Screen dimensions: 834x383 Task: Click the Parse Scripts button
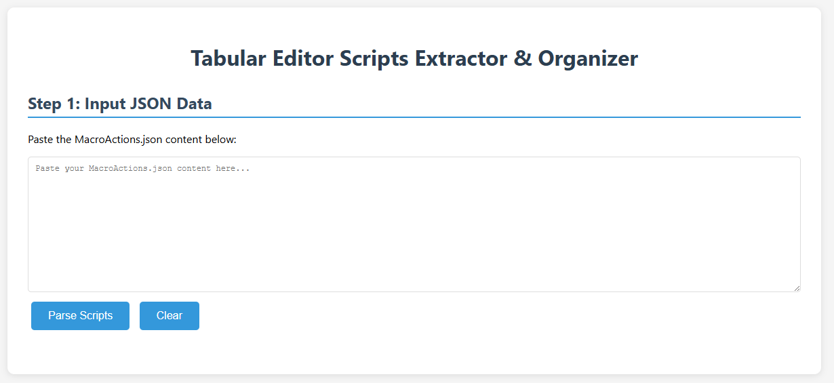click(x=80, y=316)
